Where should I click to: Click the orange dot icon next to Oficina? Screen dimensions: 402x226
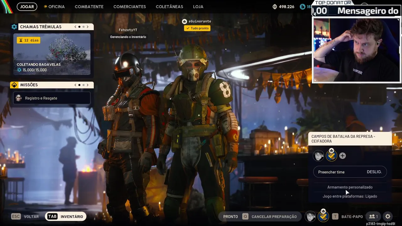45,7
